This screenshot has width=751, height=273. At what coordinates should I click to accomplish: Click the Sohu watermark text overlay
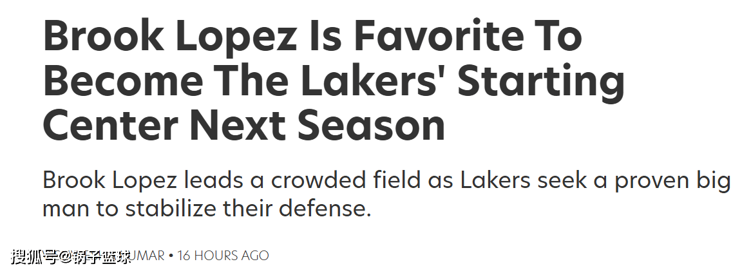pos(71,257)
